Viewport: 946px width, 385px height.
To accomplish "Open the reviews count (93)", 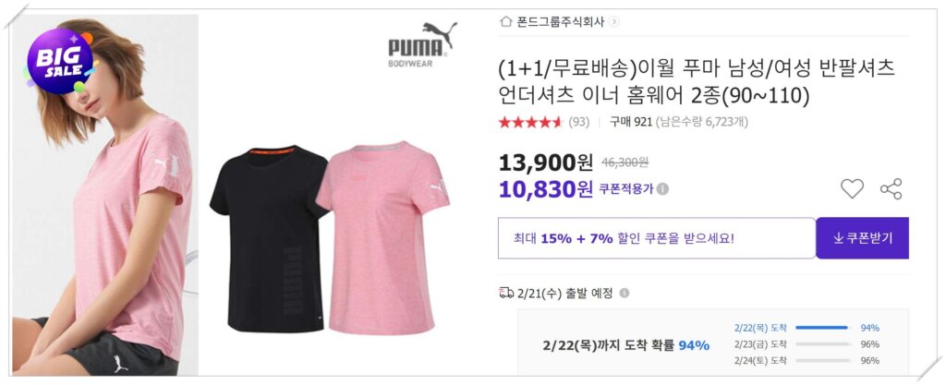I will point(578,122).
